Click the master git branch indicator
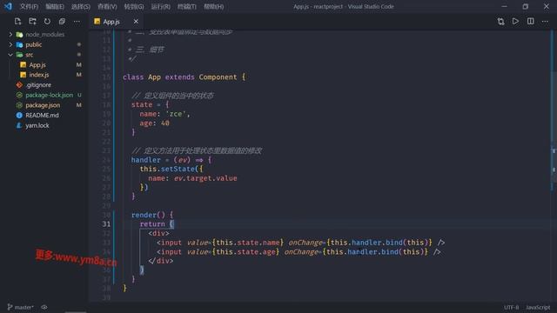This screenshot has width=557, height=313. (20, 307)
